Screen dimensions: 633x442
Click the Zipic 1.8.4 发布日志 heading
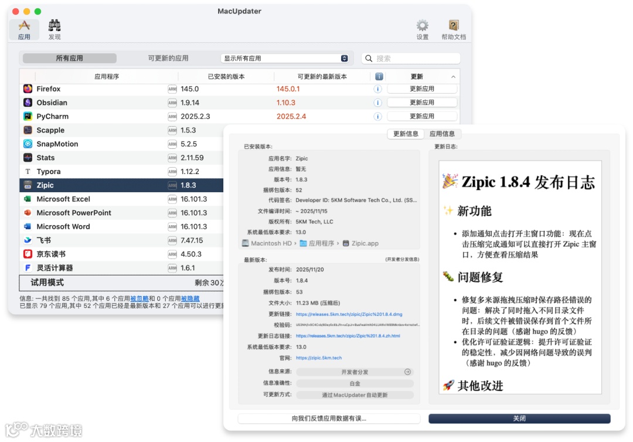[519, 182]
